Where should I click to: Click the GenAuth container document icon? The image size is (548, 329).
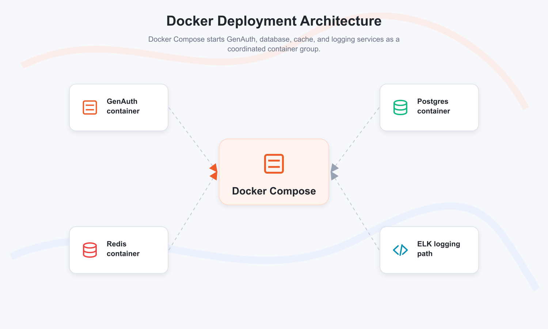(x=90, y=107)
